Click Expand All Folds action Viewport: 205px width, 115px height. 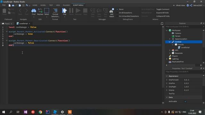click(x=162, y=13)
